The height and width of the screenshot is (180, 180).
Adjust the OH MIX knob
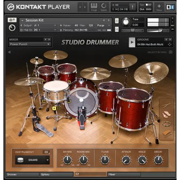[67, 160]
